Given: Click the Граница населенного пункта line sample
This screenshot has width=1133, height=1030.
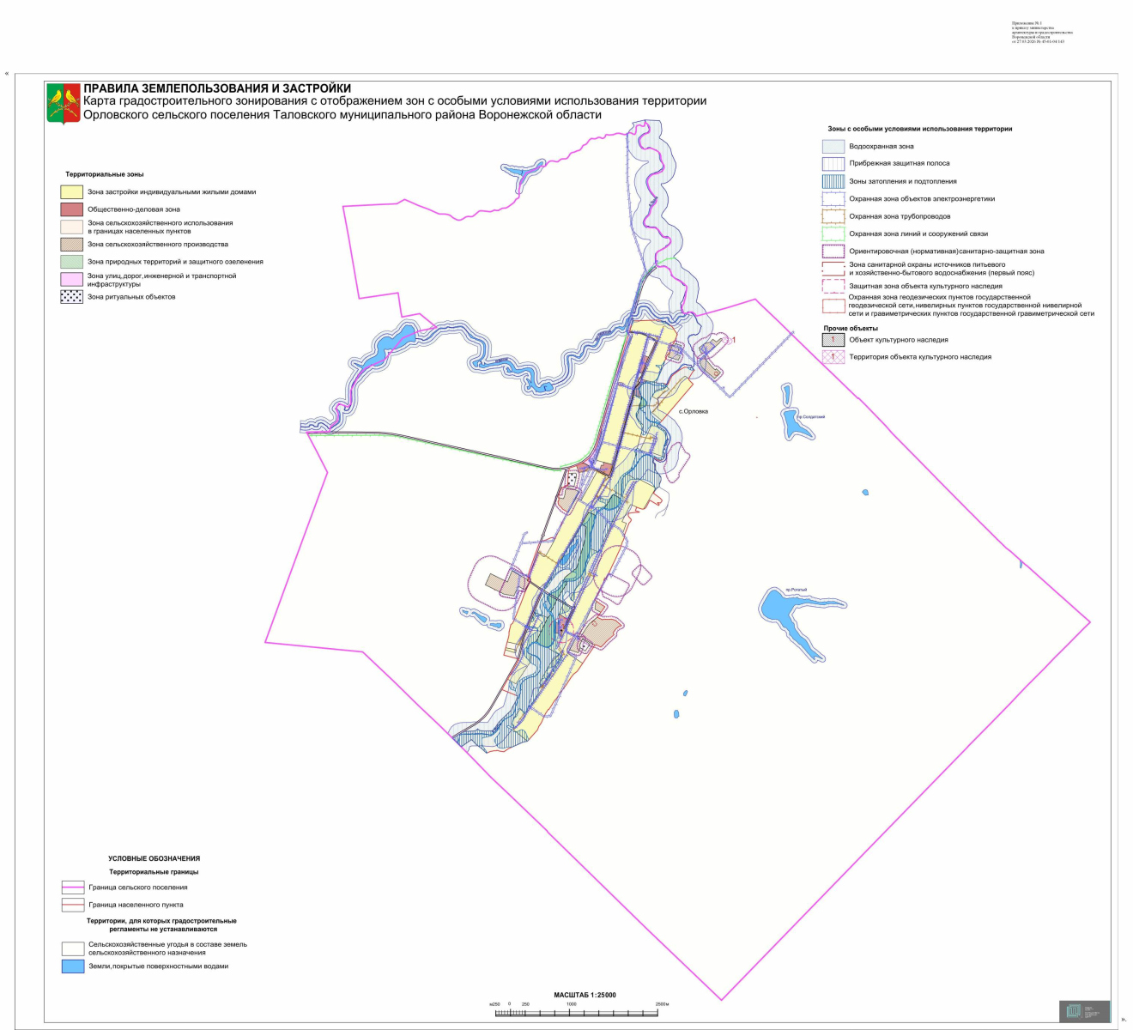Looking at the screenshot, I should click(72, 905).
